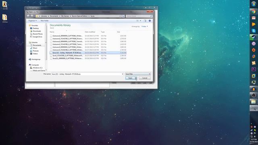Image resolution: width=258 pixels, height=145 pixels.
Task: Click the Forward navigation arrow in dialog
Action: (32, 16)
